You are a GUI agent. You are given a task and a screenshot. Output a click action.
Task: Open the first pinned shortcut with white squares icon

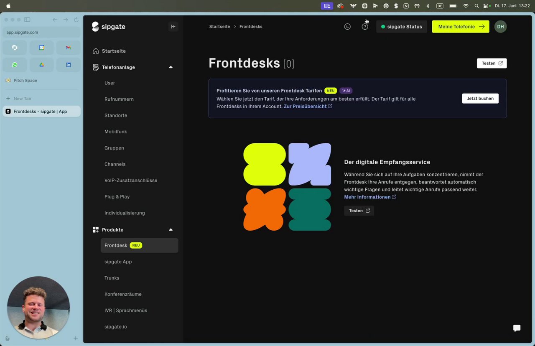(15, 48)
